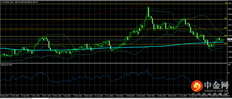Click the small triangle beside XAUUSD chart title
232x99 pixels.
coord(2,2)
